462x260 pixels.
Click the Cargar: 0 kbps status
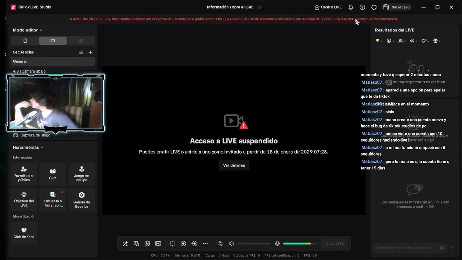[217, 255]
